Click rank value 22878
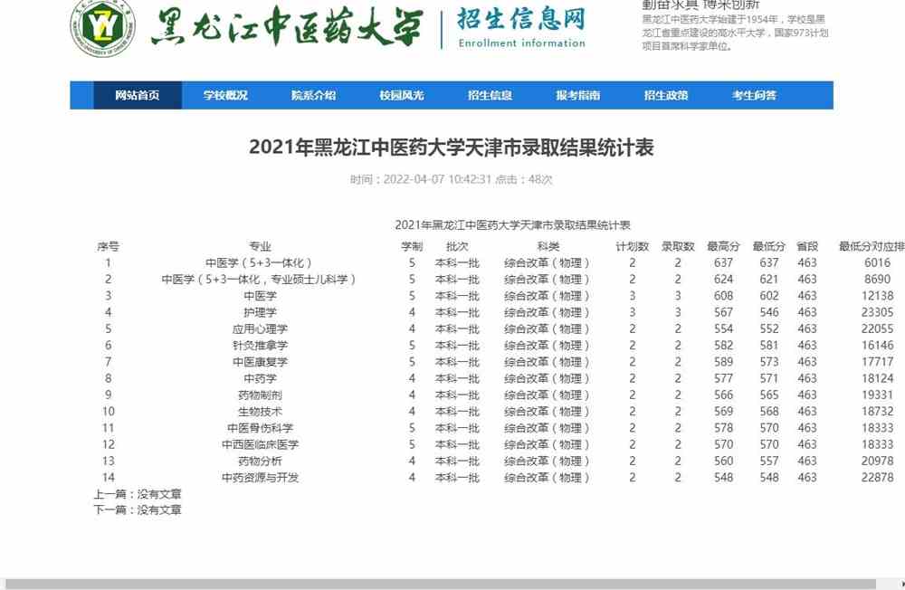Viewport: 905px width, 590px height. (877, 478)
